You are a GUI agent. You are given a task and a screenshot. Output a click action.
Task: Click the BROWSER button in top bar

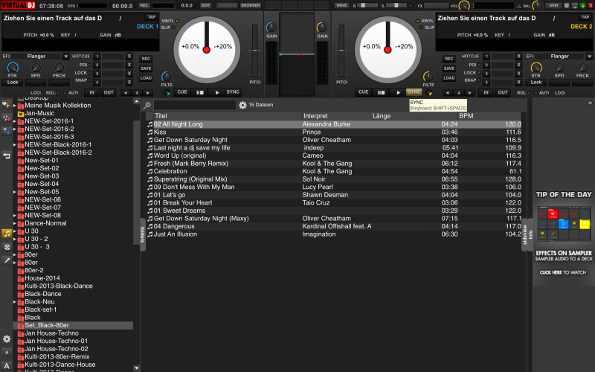251,5
